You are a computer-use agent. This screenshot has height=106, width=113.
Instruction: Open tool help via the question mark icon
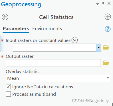coord(108,29)
